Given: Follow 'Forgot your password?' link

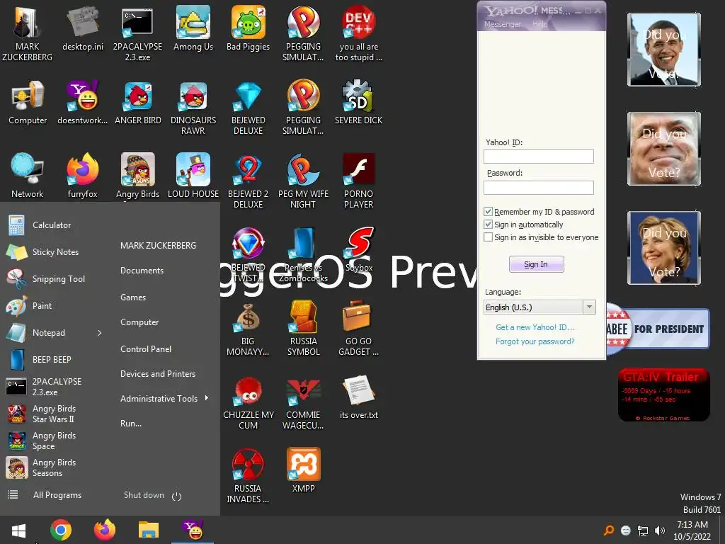Looking at the screenshot, I should click(535, 341).
